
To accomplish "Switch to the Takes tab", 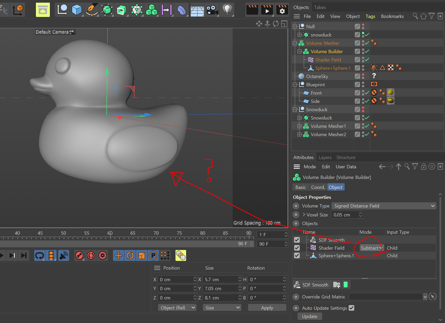I will [x=320, y=7].
